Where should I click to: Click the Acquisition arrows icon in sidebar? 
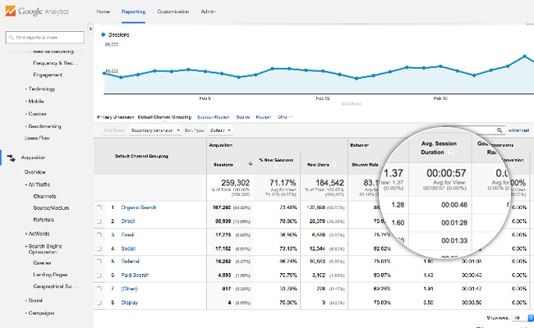click(11, 157)
